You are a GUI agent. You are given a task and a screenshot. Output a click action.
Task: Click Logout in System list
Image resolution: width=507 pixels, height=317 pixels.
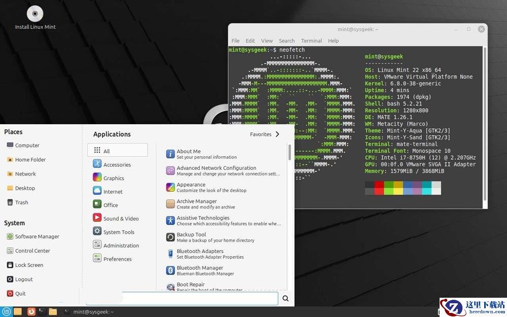click(20, 279)
